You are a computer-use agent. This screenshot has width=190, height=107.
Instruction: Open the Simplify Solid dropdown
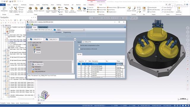[x=116, y=12]
